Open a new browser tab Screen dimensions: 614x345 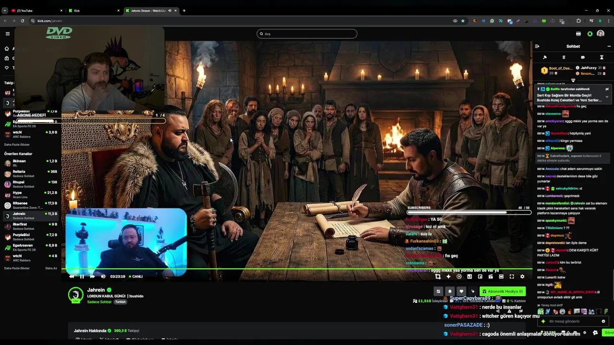click(184, 11)
